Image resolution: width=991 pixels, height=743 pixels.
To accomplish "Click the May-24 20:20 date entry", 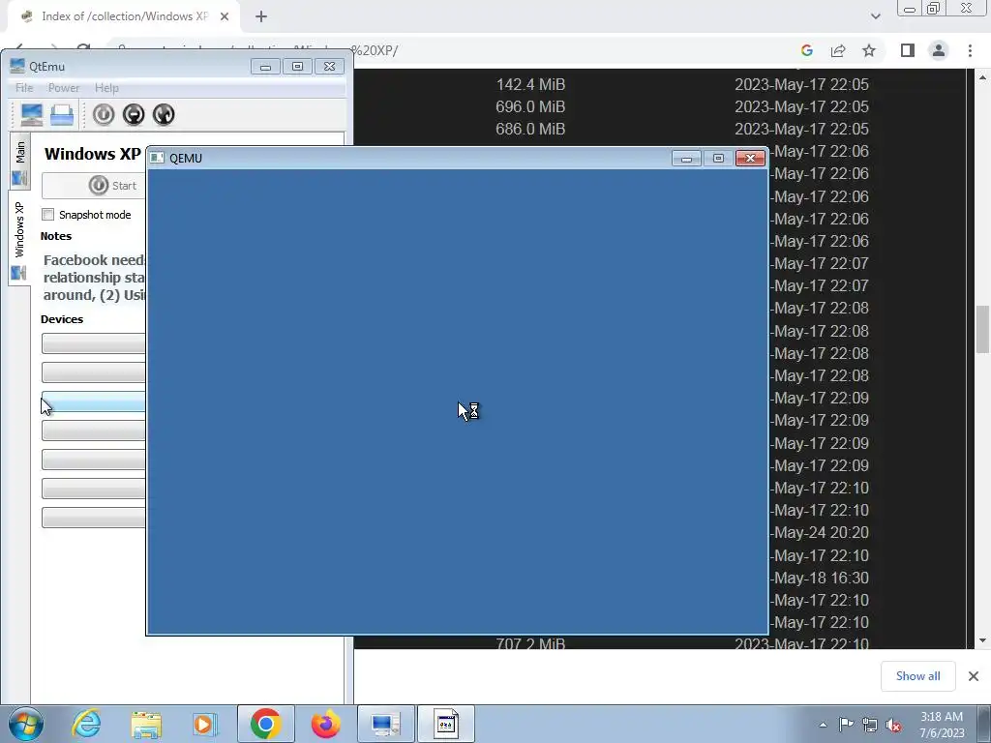I will (820, 533).
